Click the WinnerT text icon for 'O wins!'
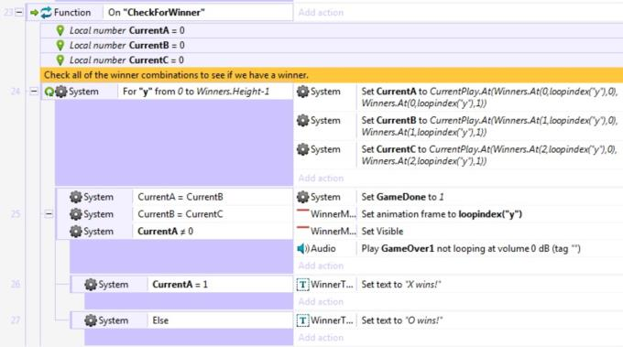Viewport: 623px width, 347px height. pos(302,320)
